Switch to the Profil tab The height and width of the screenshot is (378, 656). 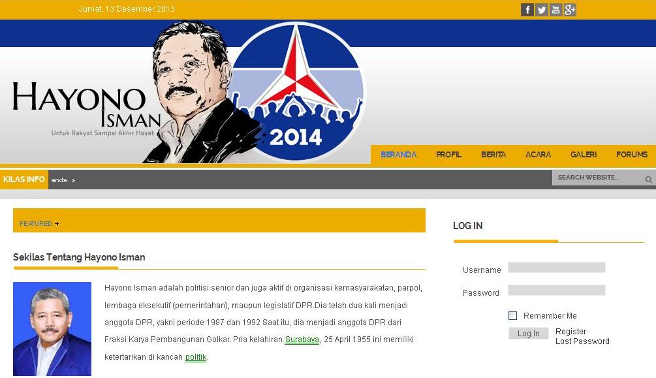coord(448,155)
